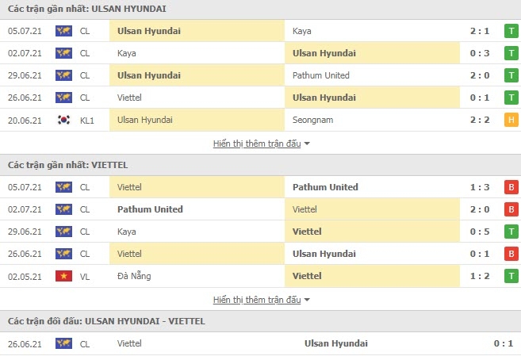The height and width of the screenshot is (360, 521).
Task: Click the 'Các trận gần nhất: VIETTEL' section header
Action: (67, 165)
